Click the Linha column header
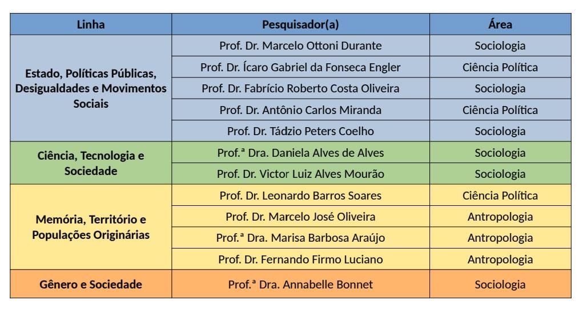This screenshot has width=583, height=309. pyautogui.click(x=91, y=25)
